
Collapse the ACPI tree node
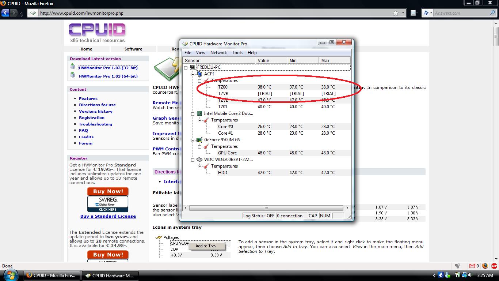tap(193, 74)
